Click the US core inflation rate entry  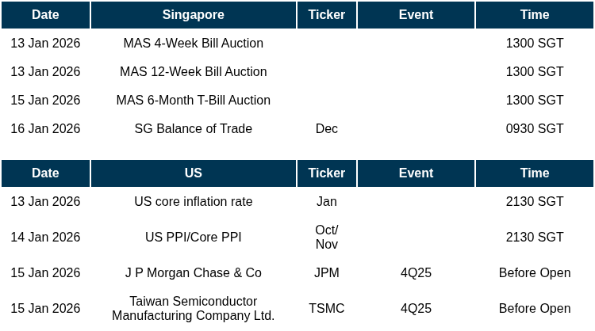(x=193, y=202)
